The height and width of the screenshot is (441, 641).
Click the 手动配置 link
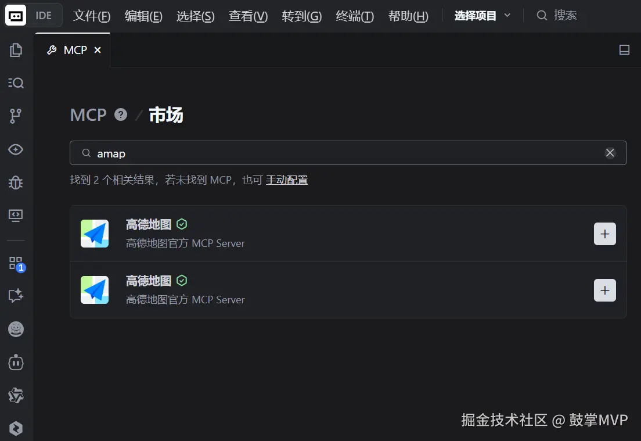coord(287,180)
